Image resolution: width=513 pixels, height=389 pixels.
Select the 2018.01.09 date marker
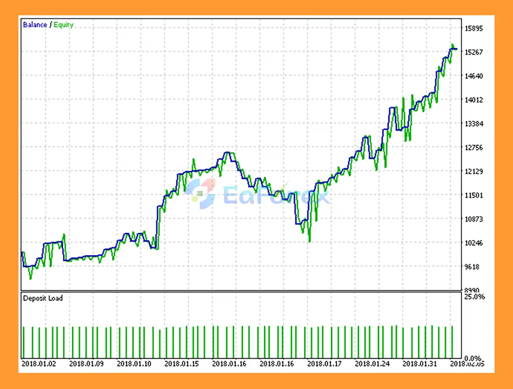(86, 364)
